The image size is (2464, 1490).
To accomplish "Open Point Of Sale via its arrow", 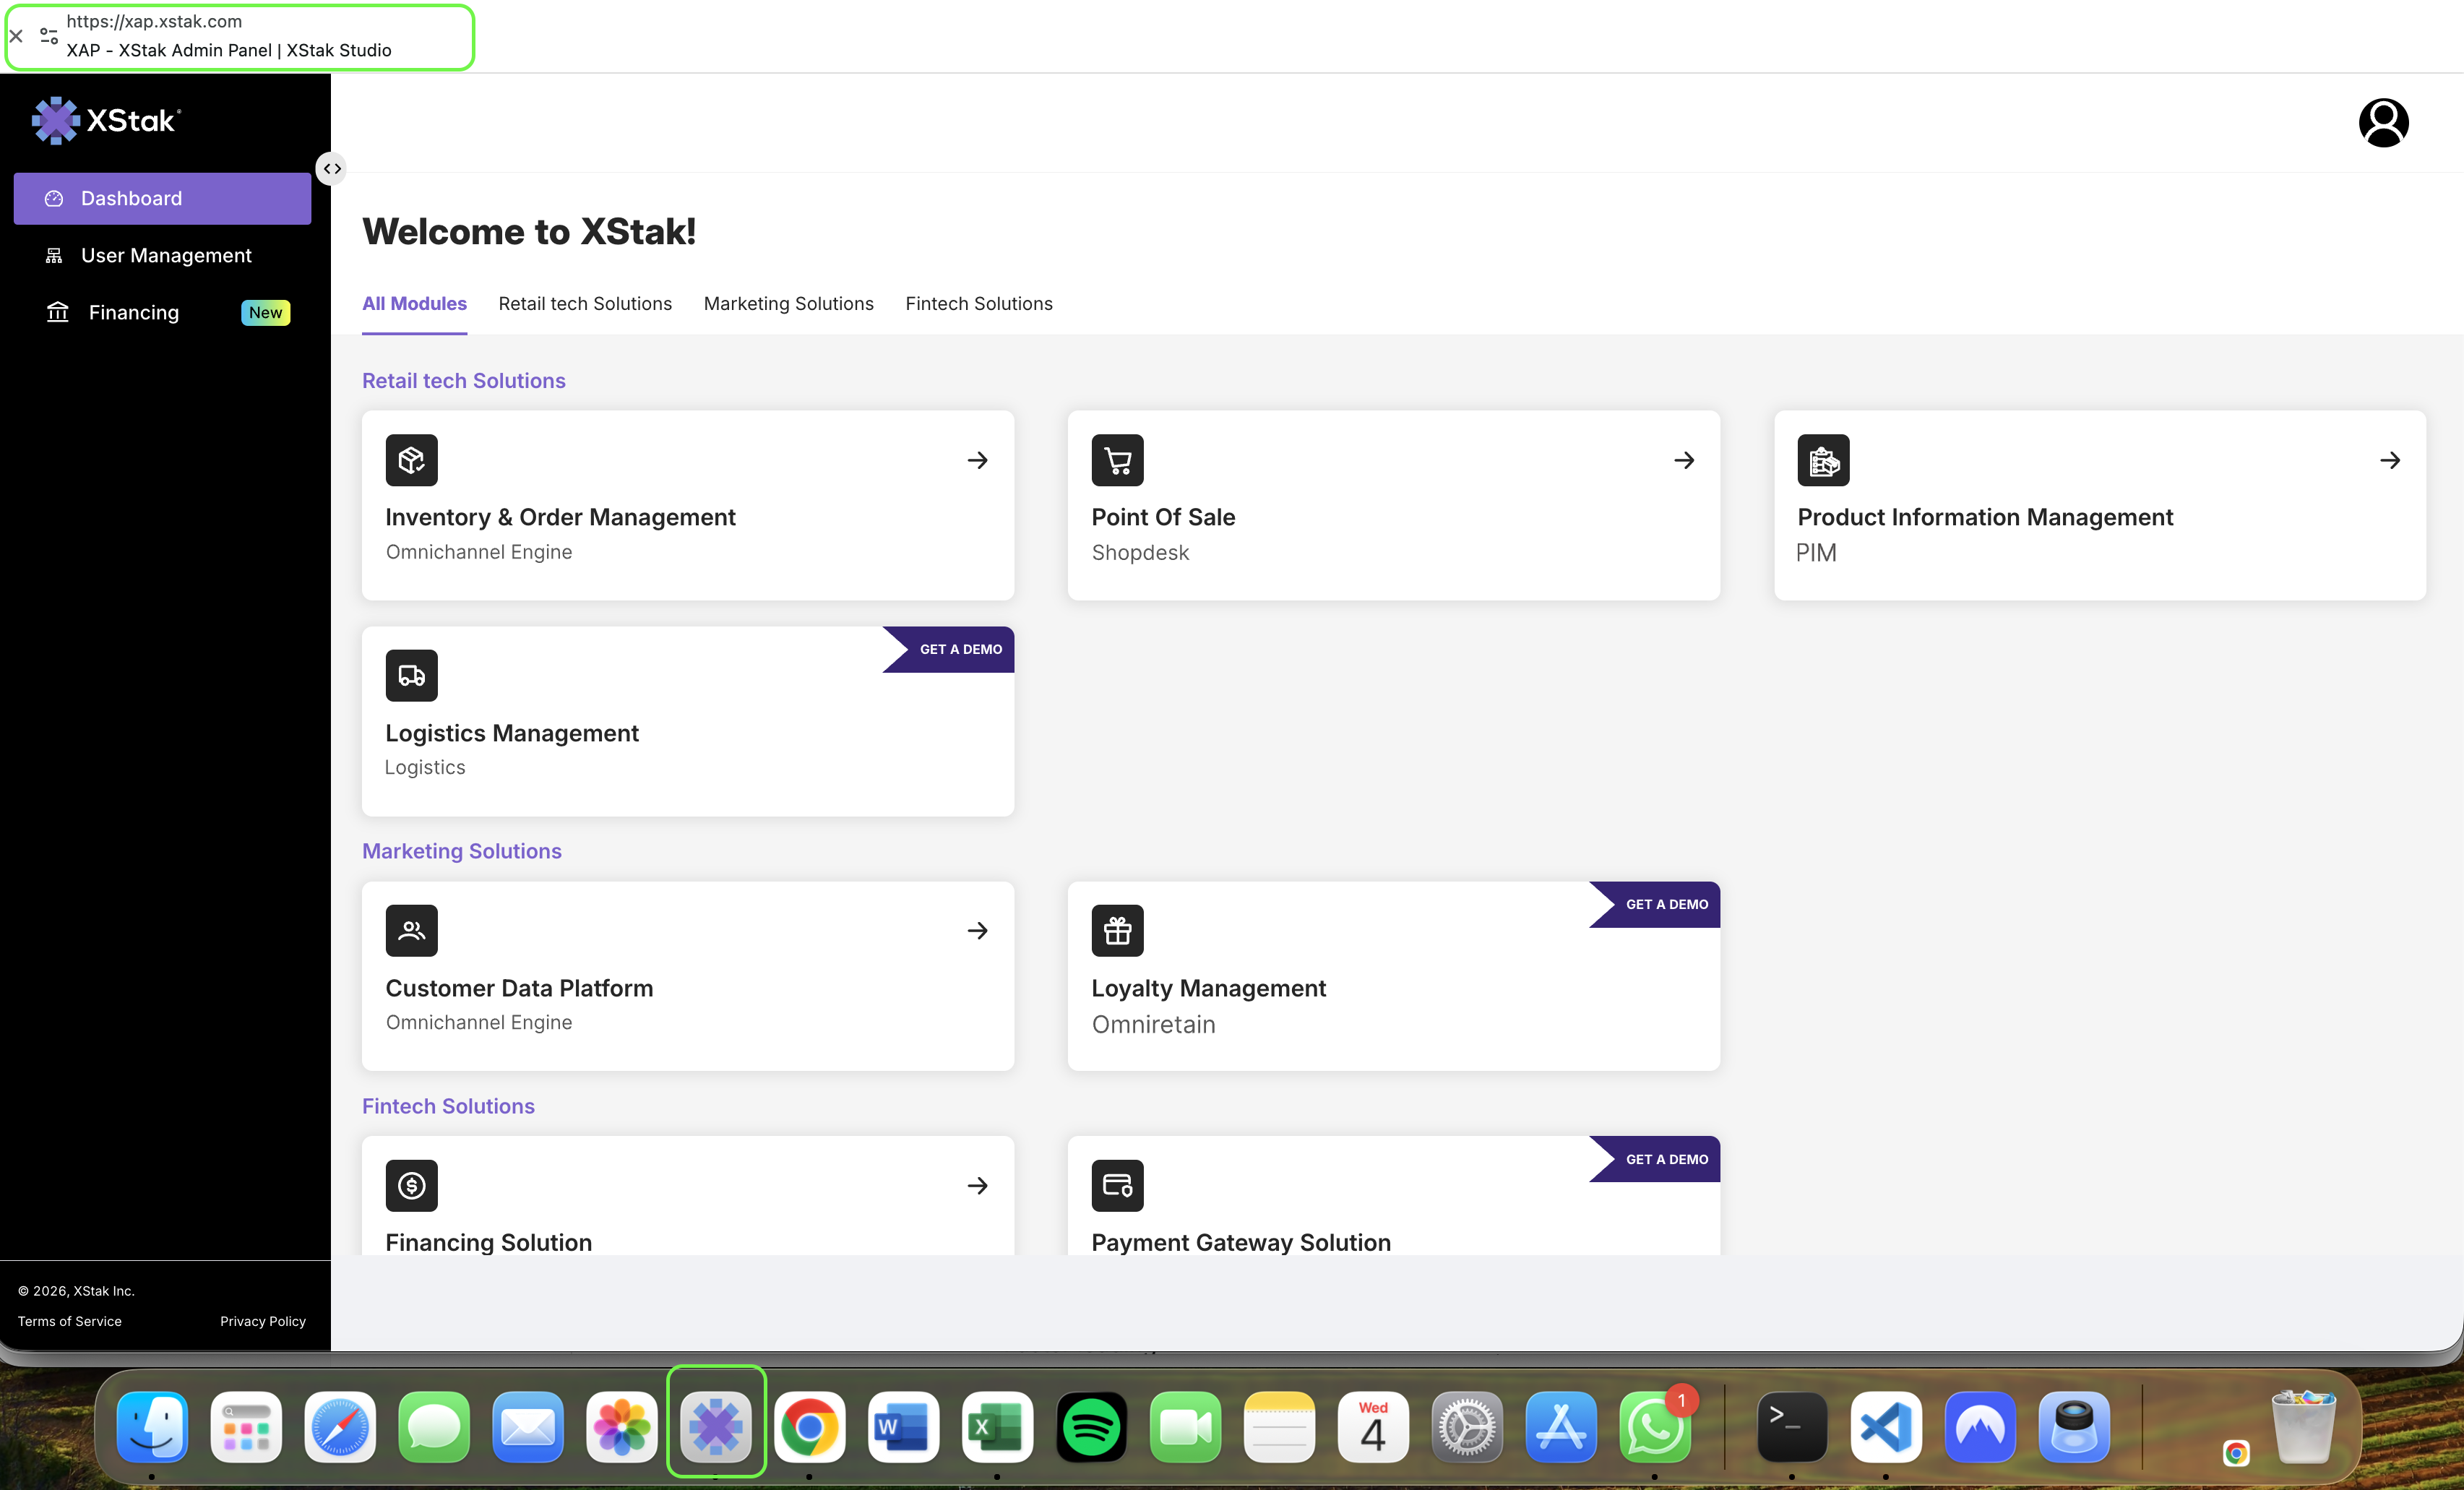I will (1684, 460).
